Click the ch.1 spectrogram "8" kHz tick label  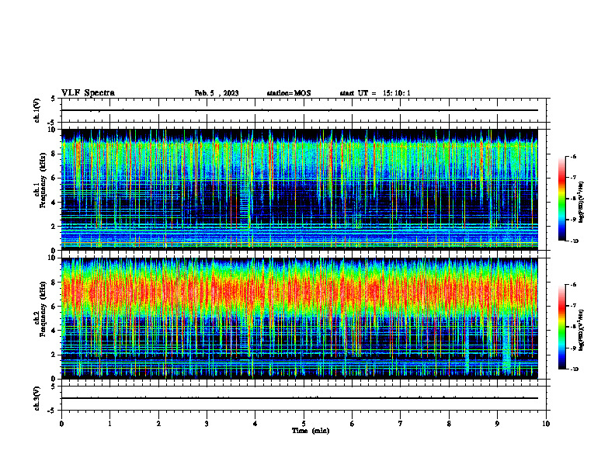coord(54,154)
